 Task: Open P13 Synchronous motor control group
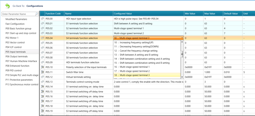(22, 84)
